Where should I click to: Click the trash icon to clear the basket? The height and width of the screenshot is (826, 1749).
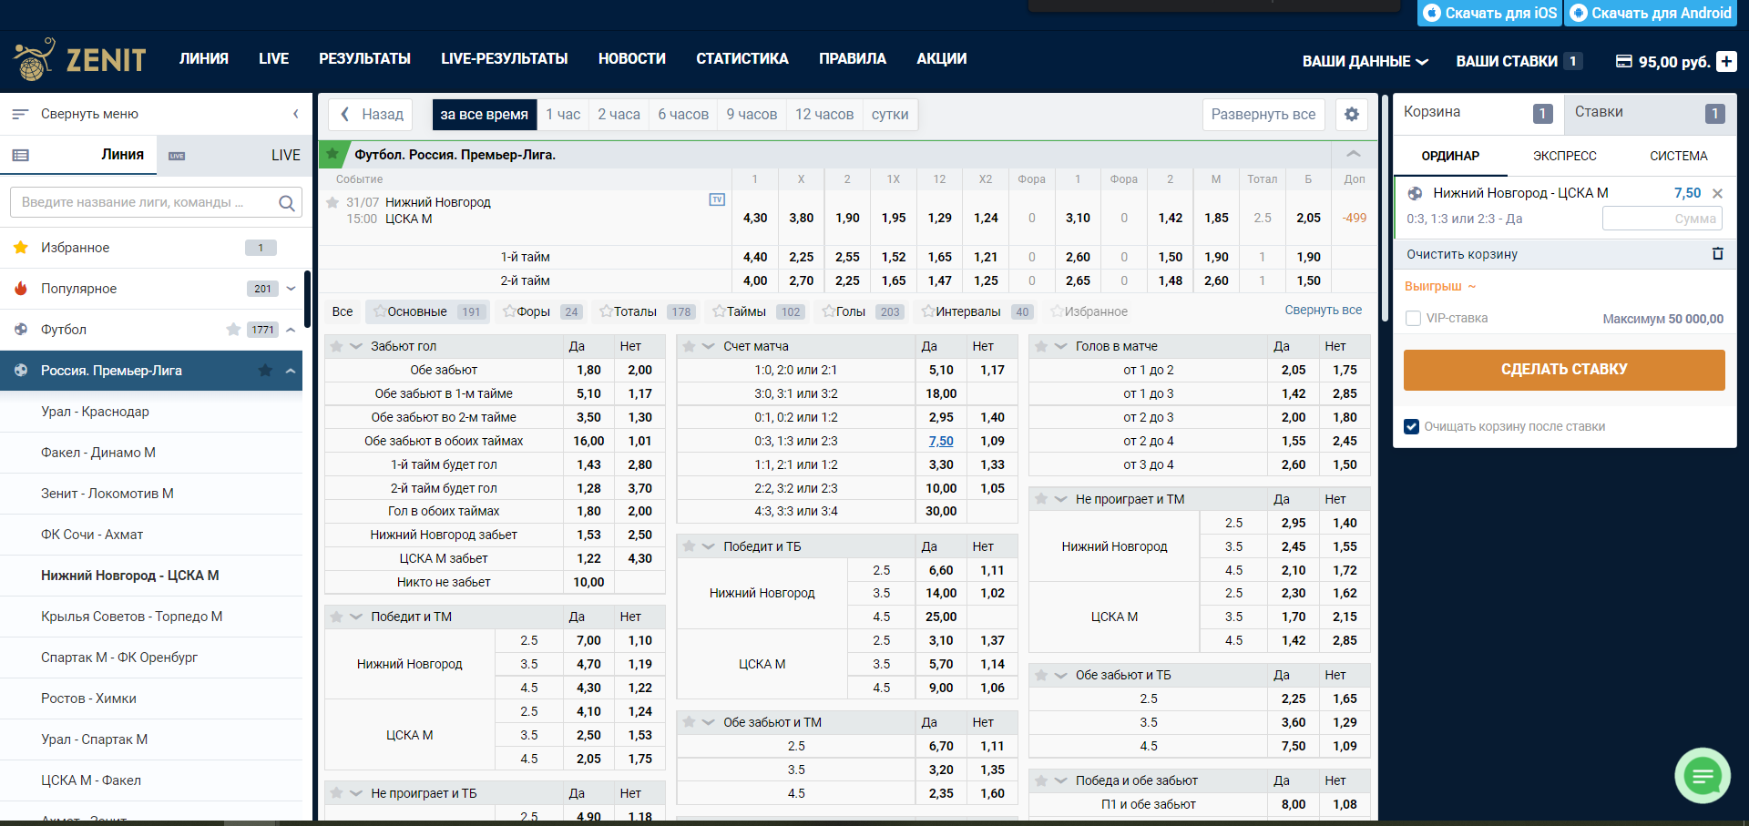[1717, 254]
